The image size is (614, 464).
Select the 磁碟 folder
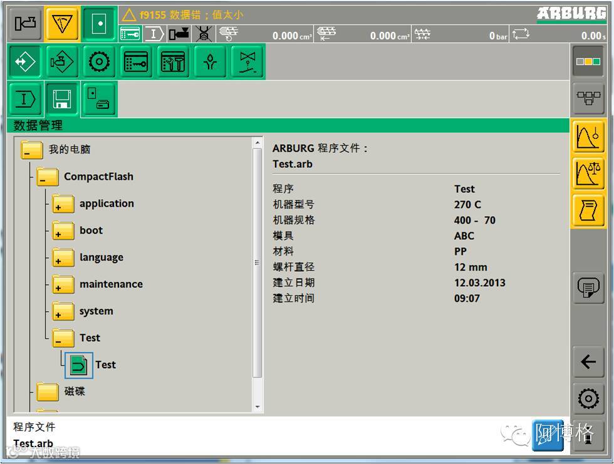pos(48,392)
